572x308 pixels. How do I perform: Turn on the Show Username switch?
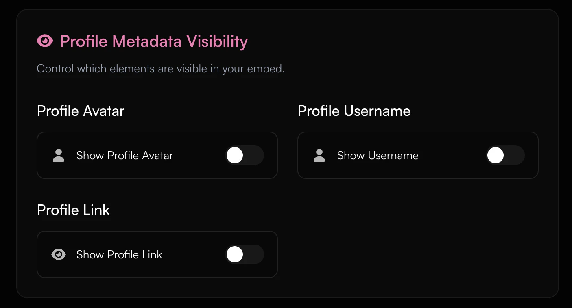(505, 155)
